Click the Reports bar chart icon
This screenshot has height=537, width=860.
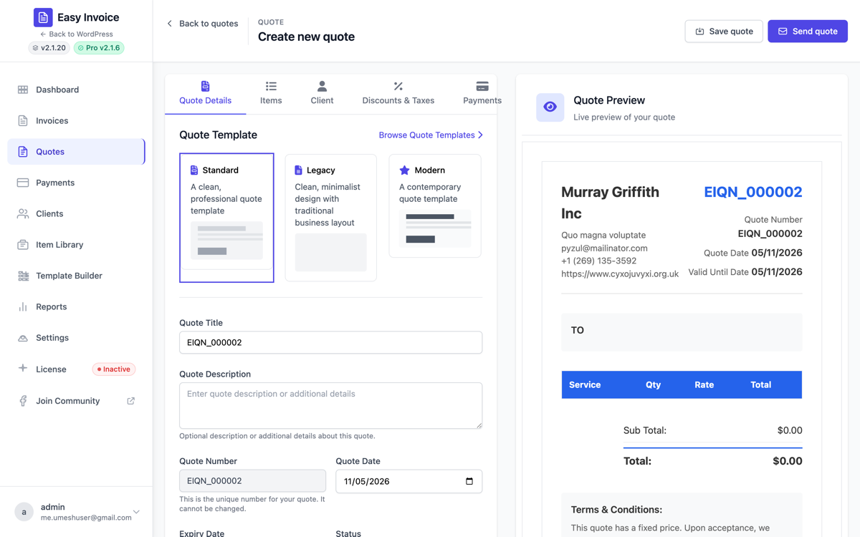[23, 306]
